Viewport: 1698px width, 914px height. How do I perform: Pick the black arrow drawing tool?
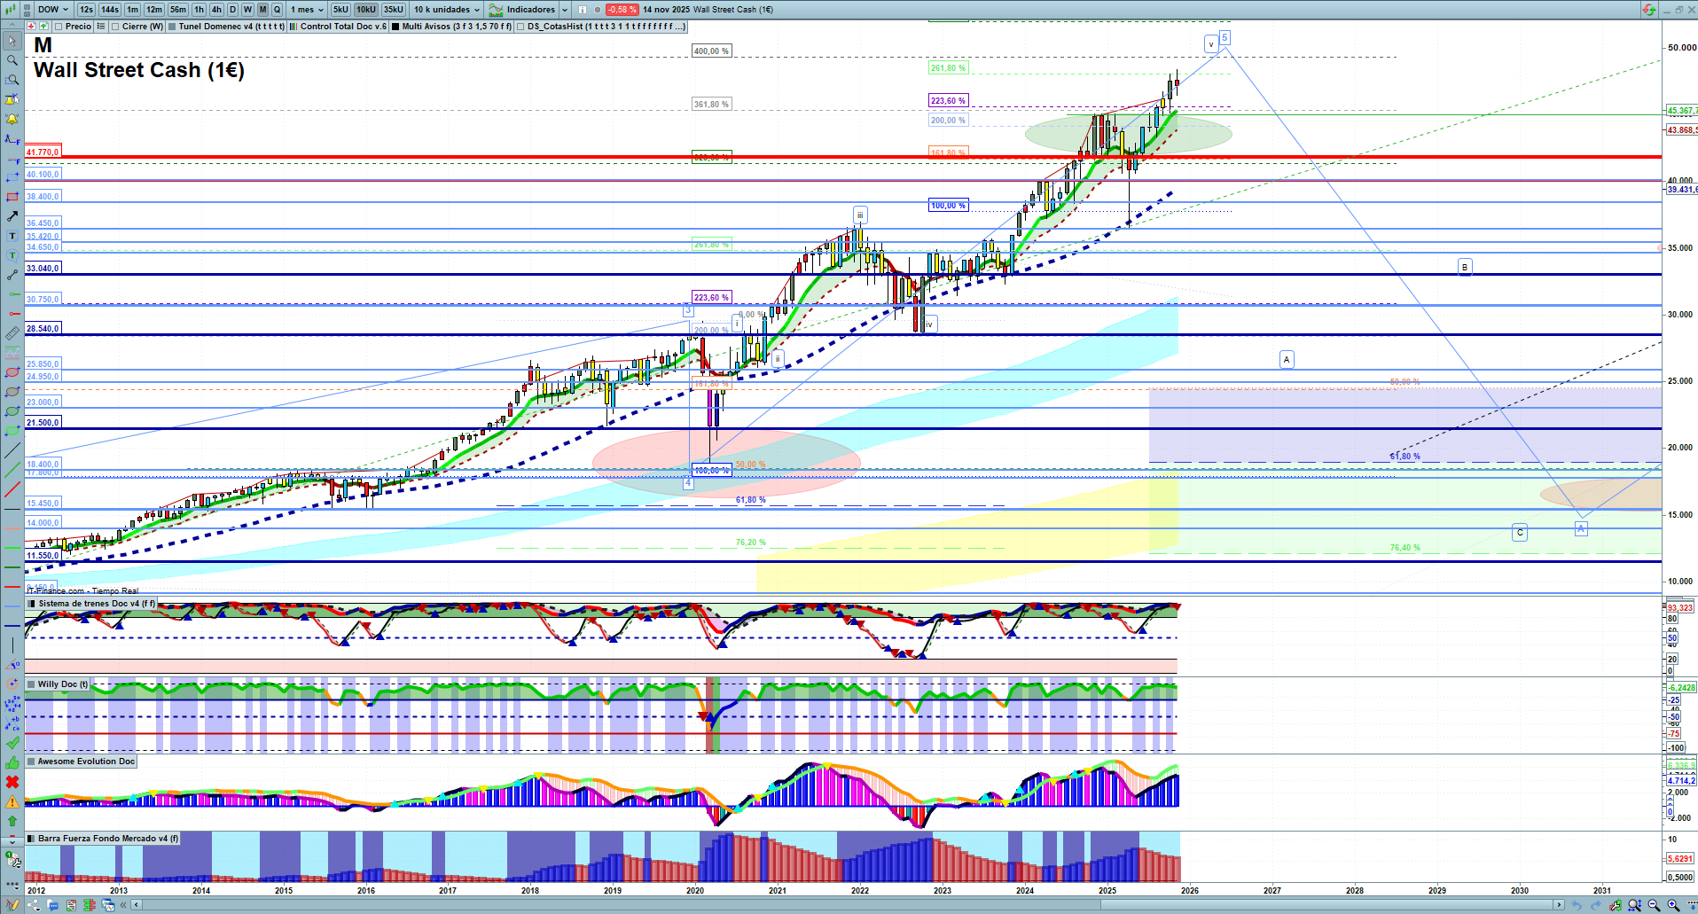12,216
